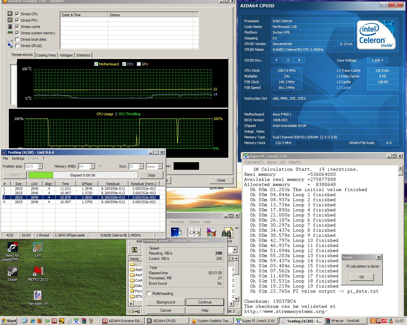Image resolution: width=407 pixels, height=325 pixels.
Task: Click the LinX green progress bar
Action: tap(41, 175)
